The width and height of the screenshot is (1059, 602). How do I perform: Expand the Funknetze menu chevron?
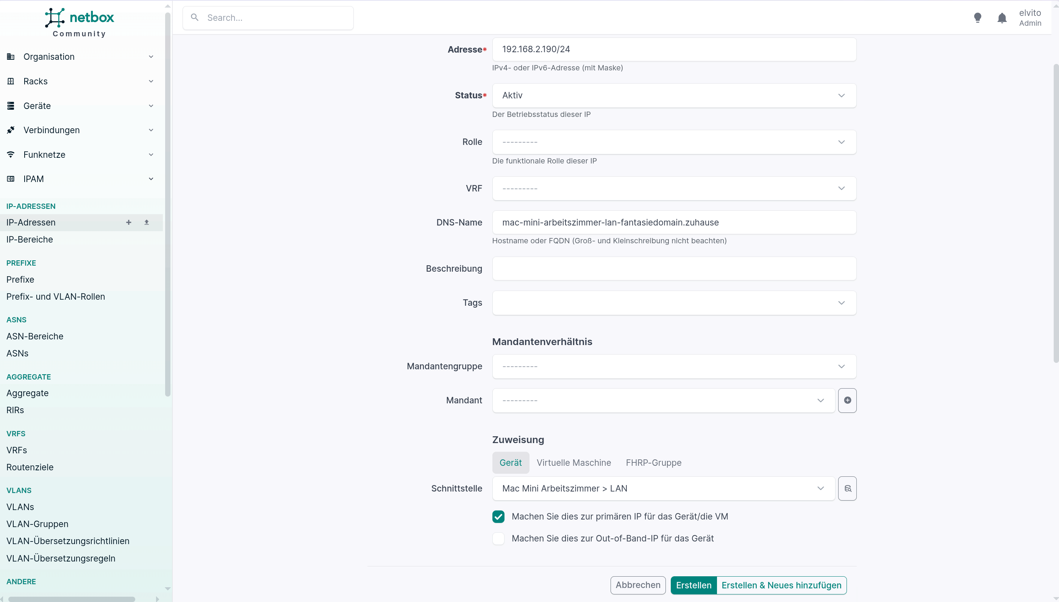151,155
